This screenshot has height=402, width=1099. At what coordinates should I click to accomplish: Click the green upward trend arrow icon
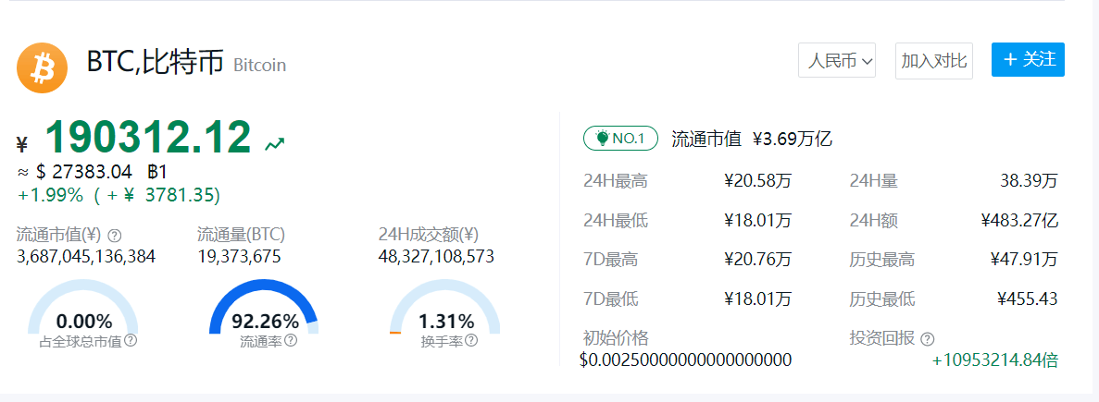(274, 143)
